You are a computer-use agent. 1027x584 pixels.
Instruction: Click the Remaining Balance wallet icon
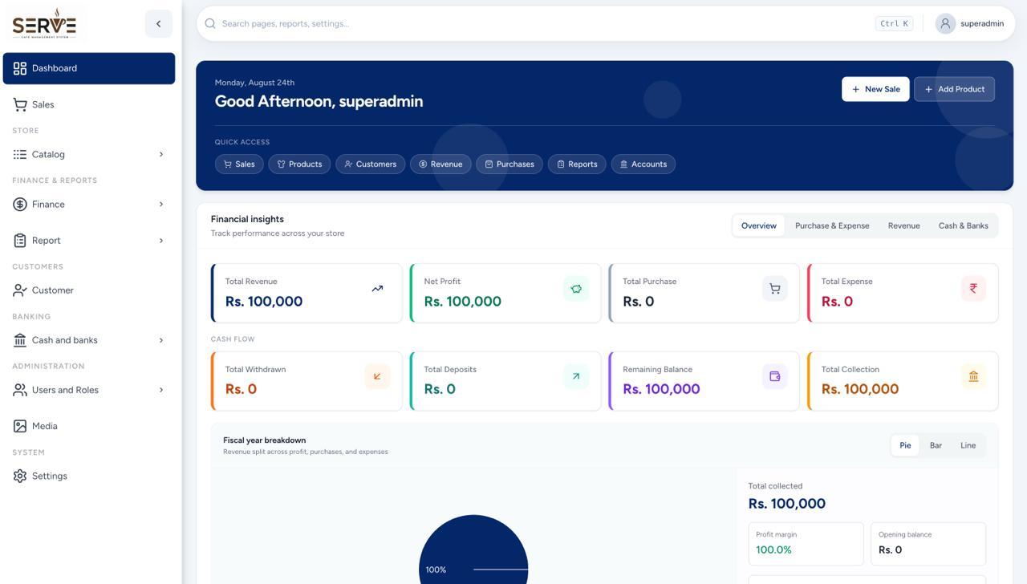click(x=775, y=376)
